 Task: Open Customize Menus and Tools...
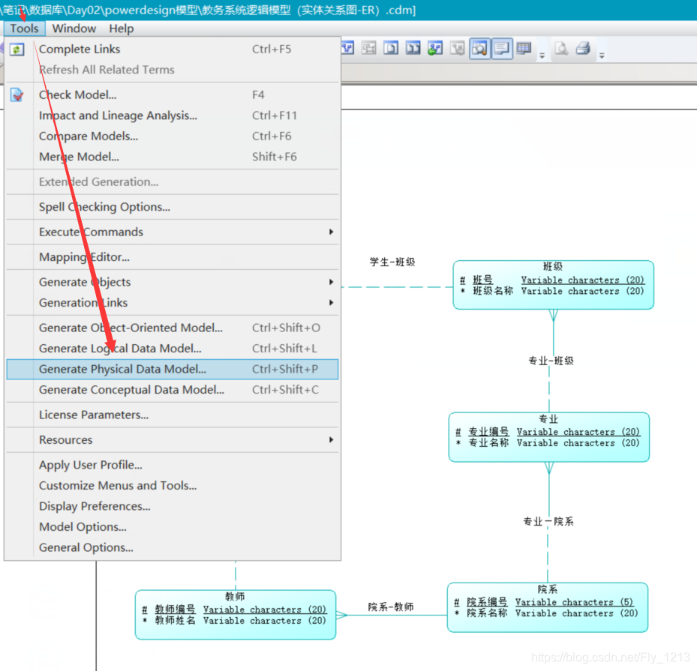pyautogui.click(x=173, y=485)
